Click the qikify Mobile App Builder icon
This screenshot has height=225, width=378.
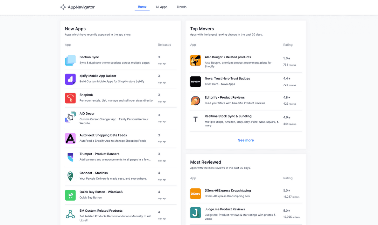pos(70,79)
